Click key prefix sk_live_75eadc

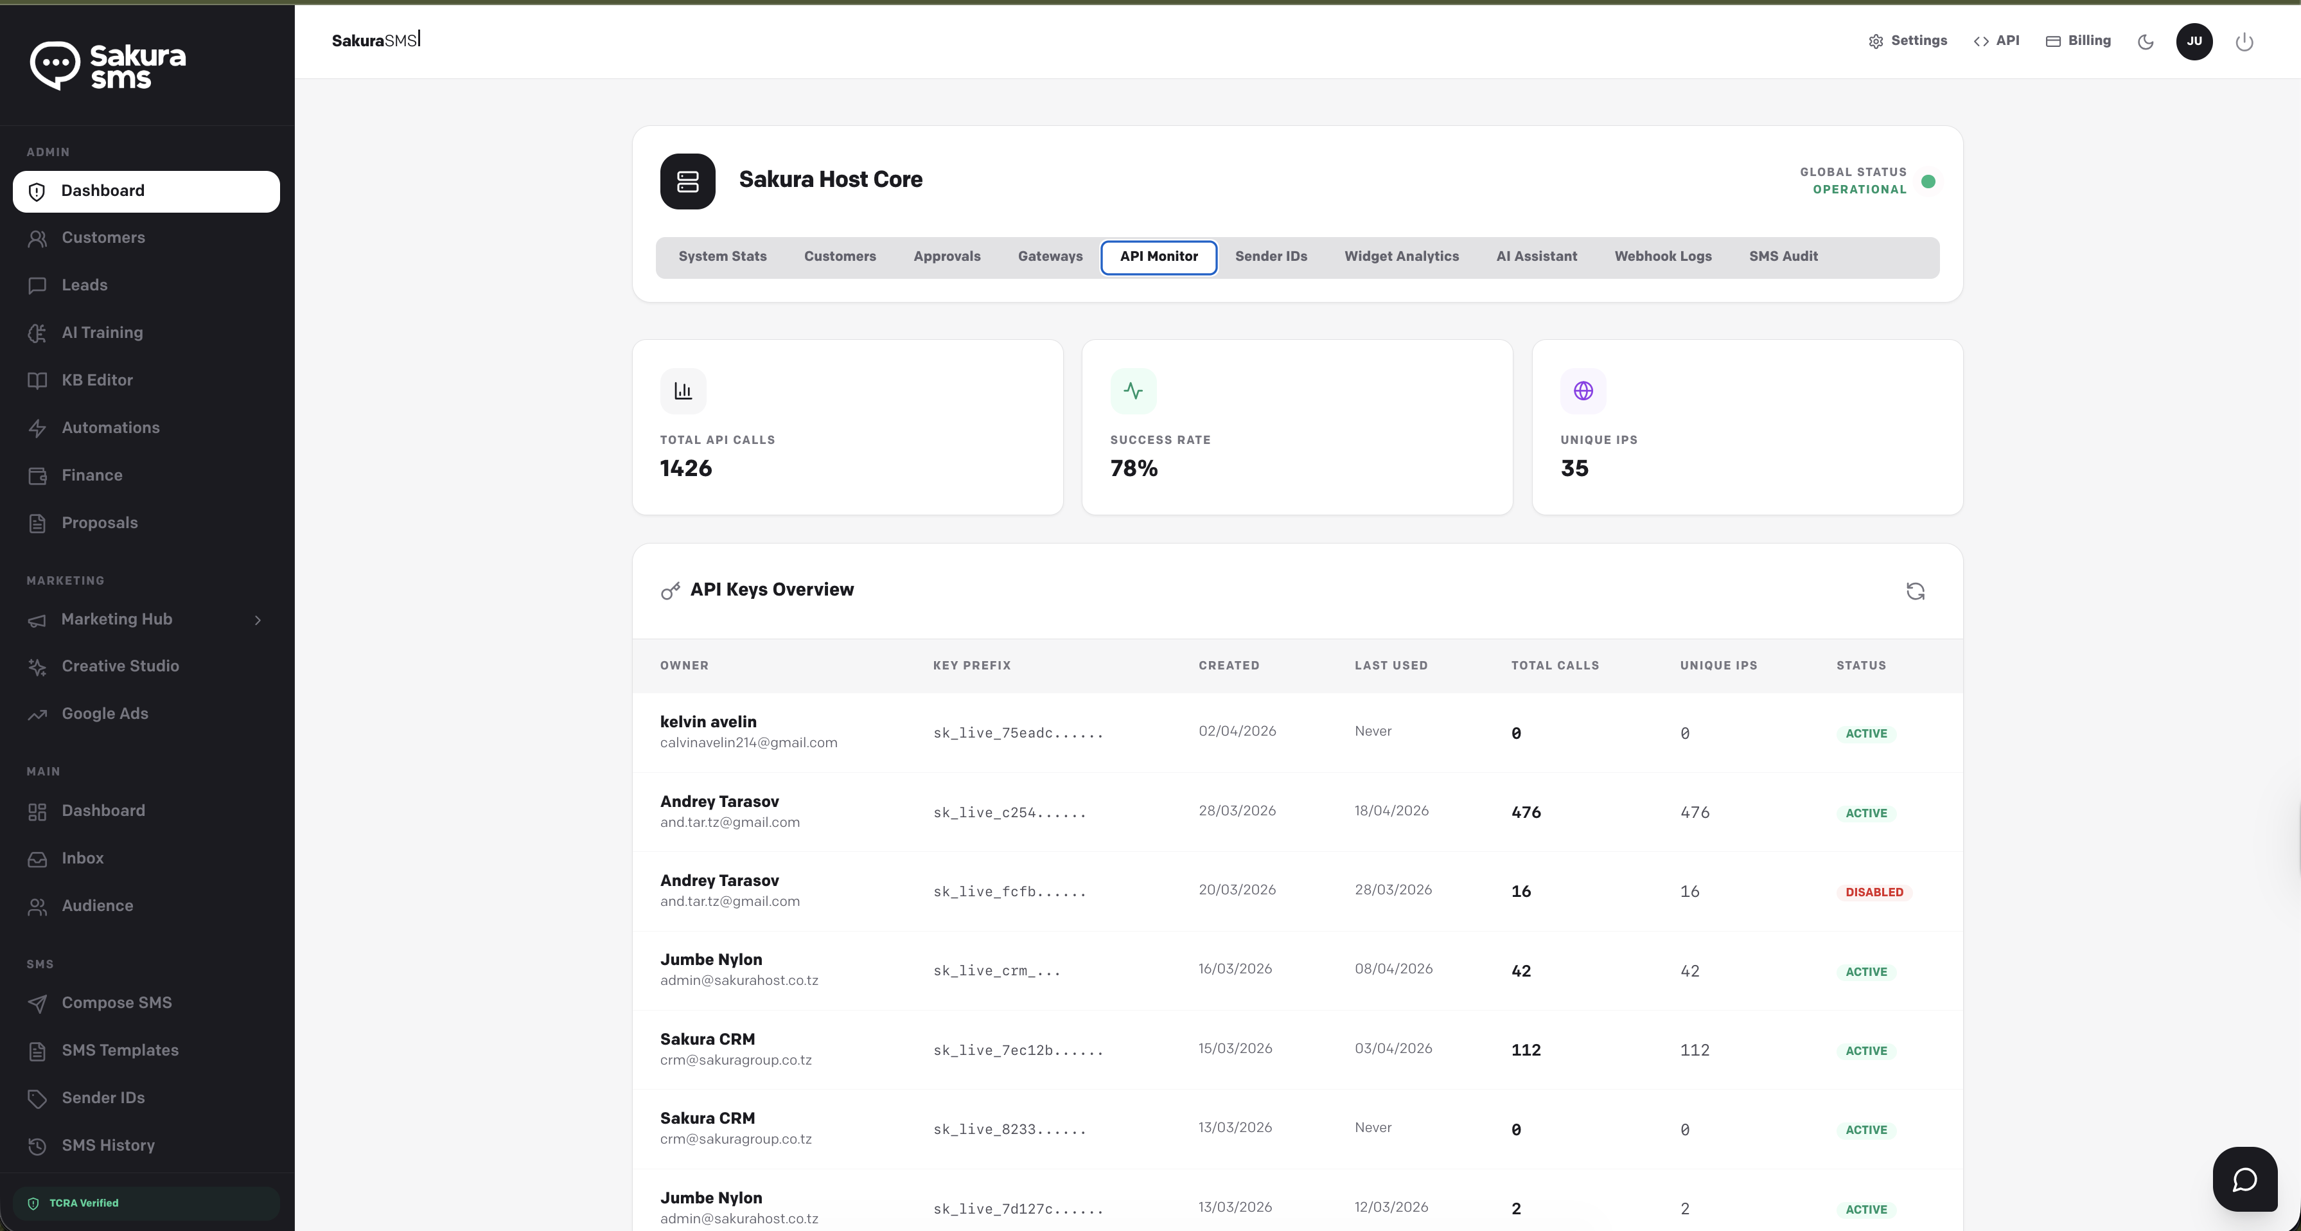coord(1018,734)
